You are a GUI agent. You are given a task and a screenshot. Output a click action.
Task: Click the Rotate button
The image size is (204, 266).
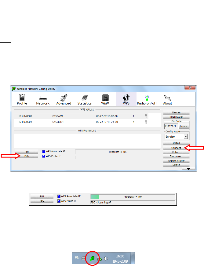click(176, 152)
